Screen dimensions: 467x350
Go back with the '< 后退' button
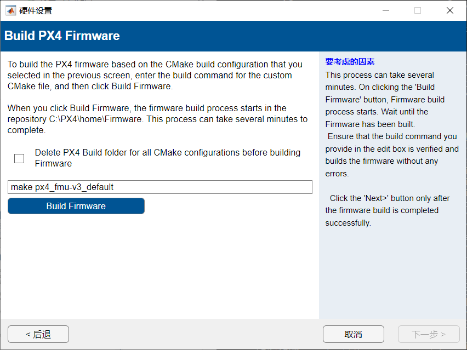(x=38, y=334)
